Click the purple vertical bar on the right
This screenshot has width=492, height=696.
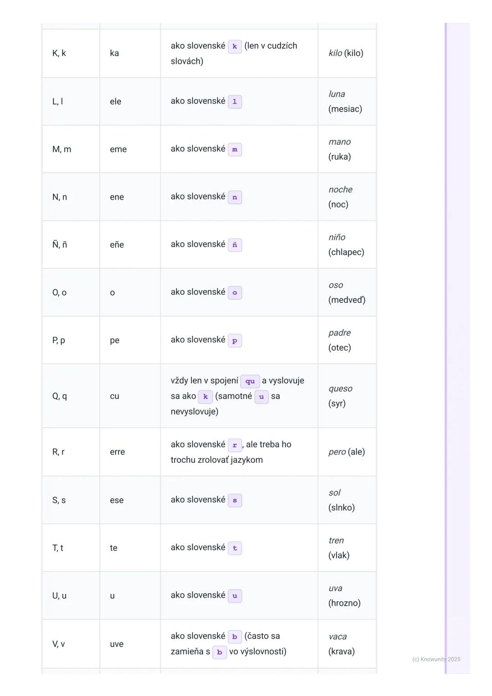446,346
